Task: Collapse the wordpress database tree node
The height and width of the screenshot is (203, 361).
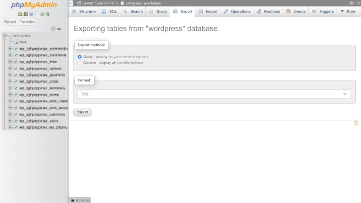Action: click(x=5, y=35)
